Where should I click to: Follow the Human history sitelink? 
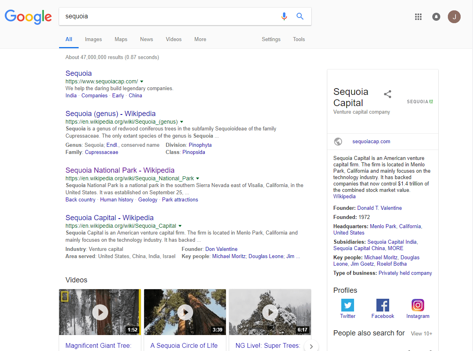coord(117,199)
